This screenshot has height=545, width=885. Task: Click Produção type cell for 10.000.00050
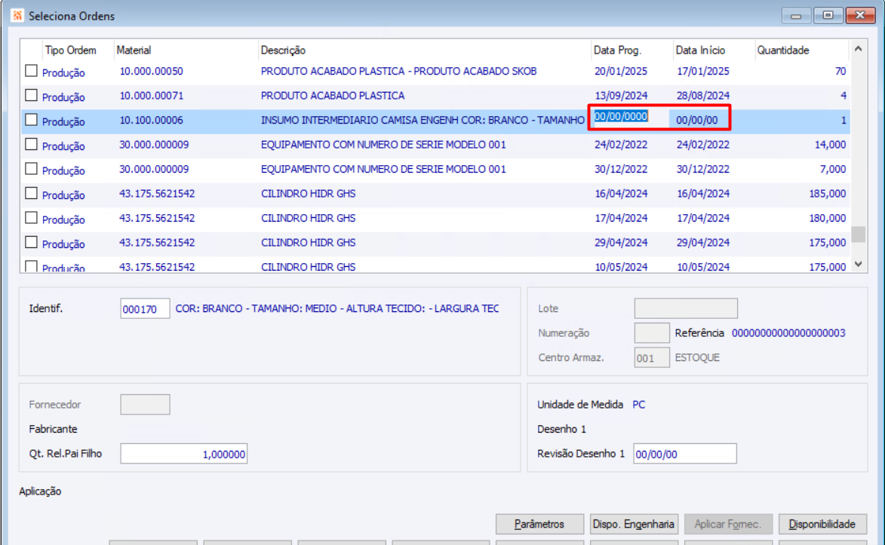point(63,73)
